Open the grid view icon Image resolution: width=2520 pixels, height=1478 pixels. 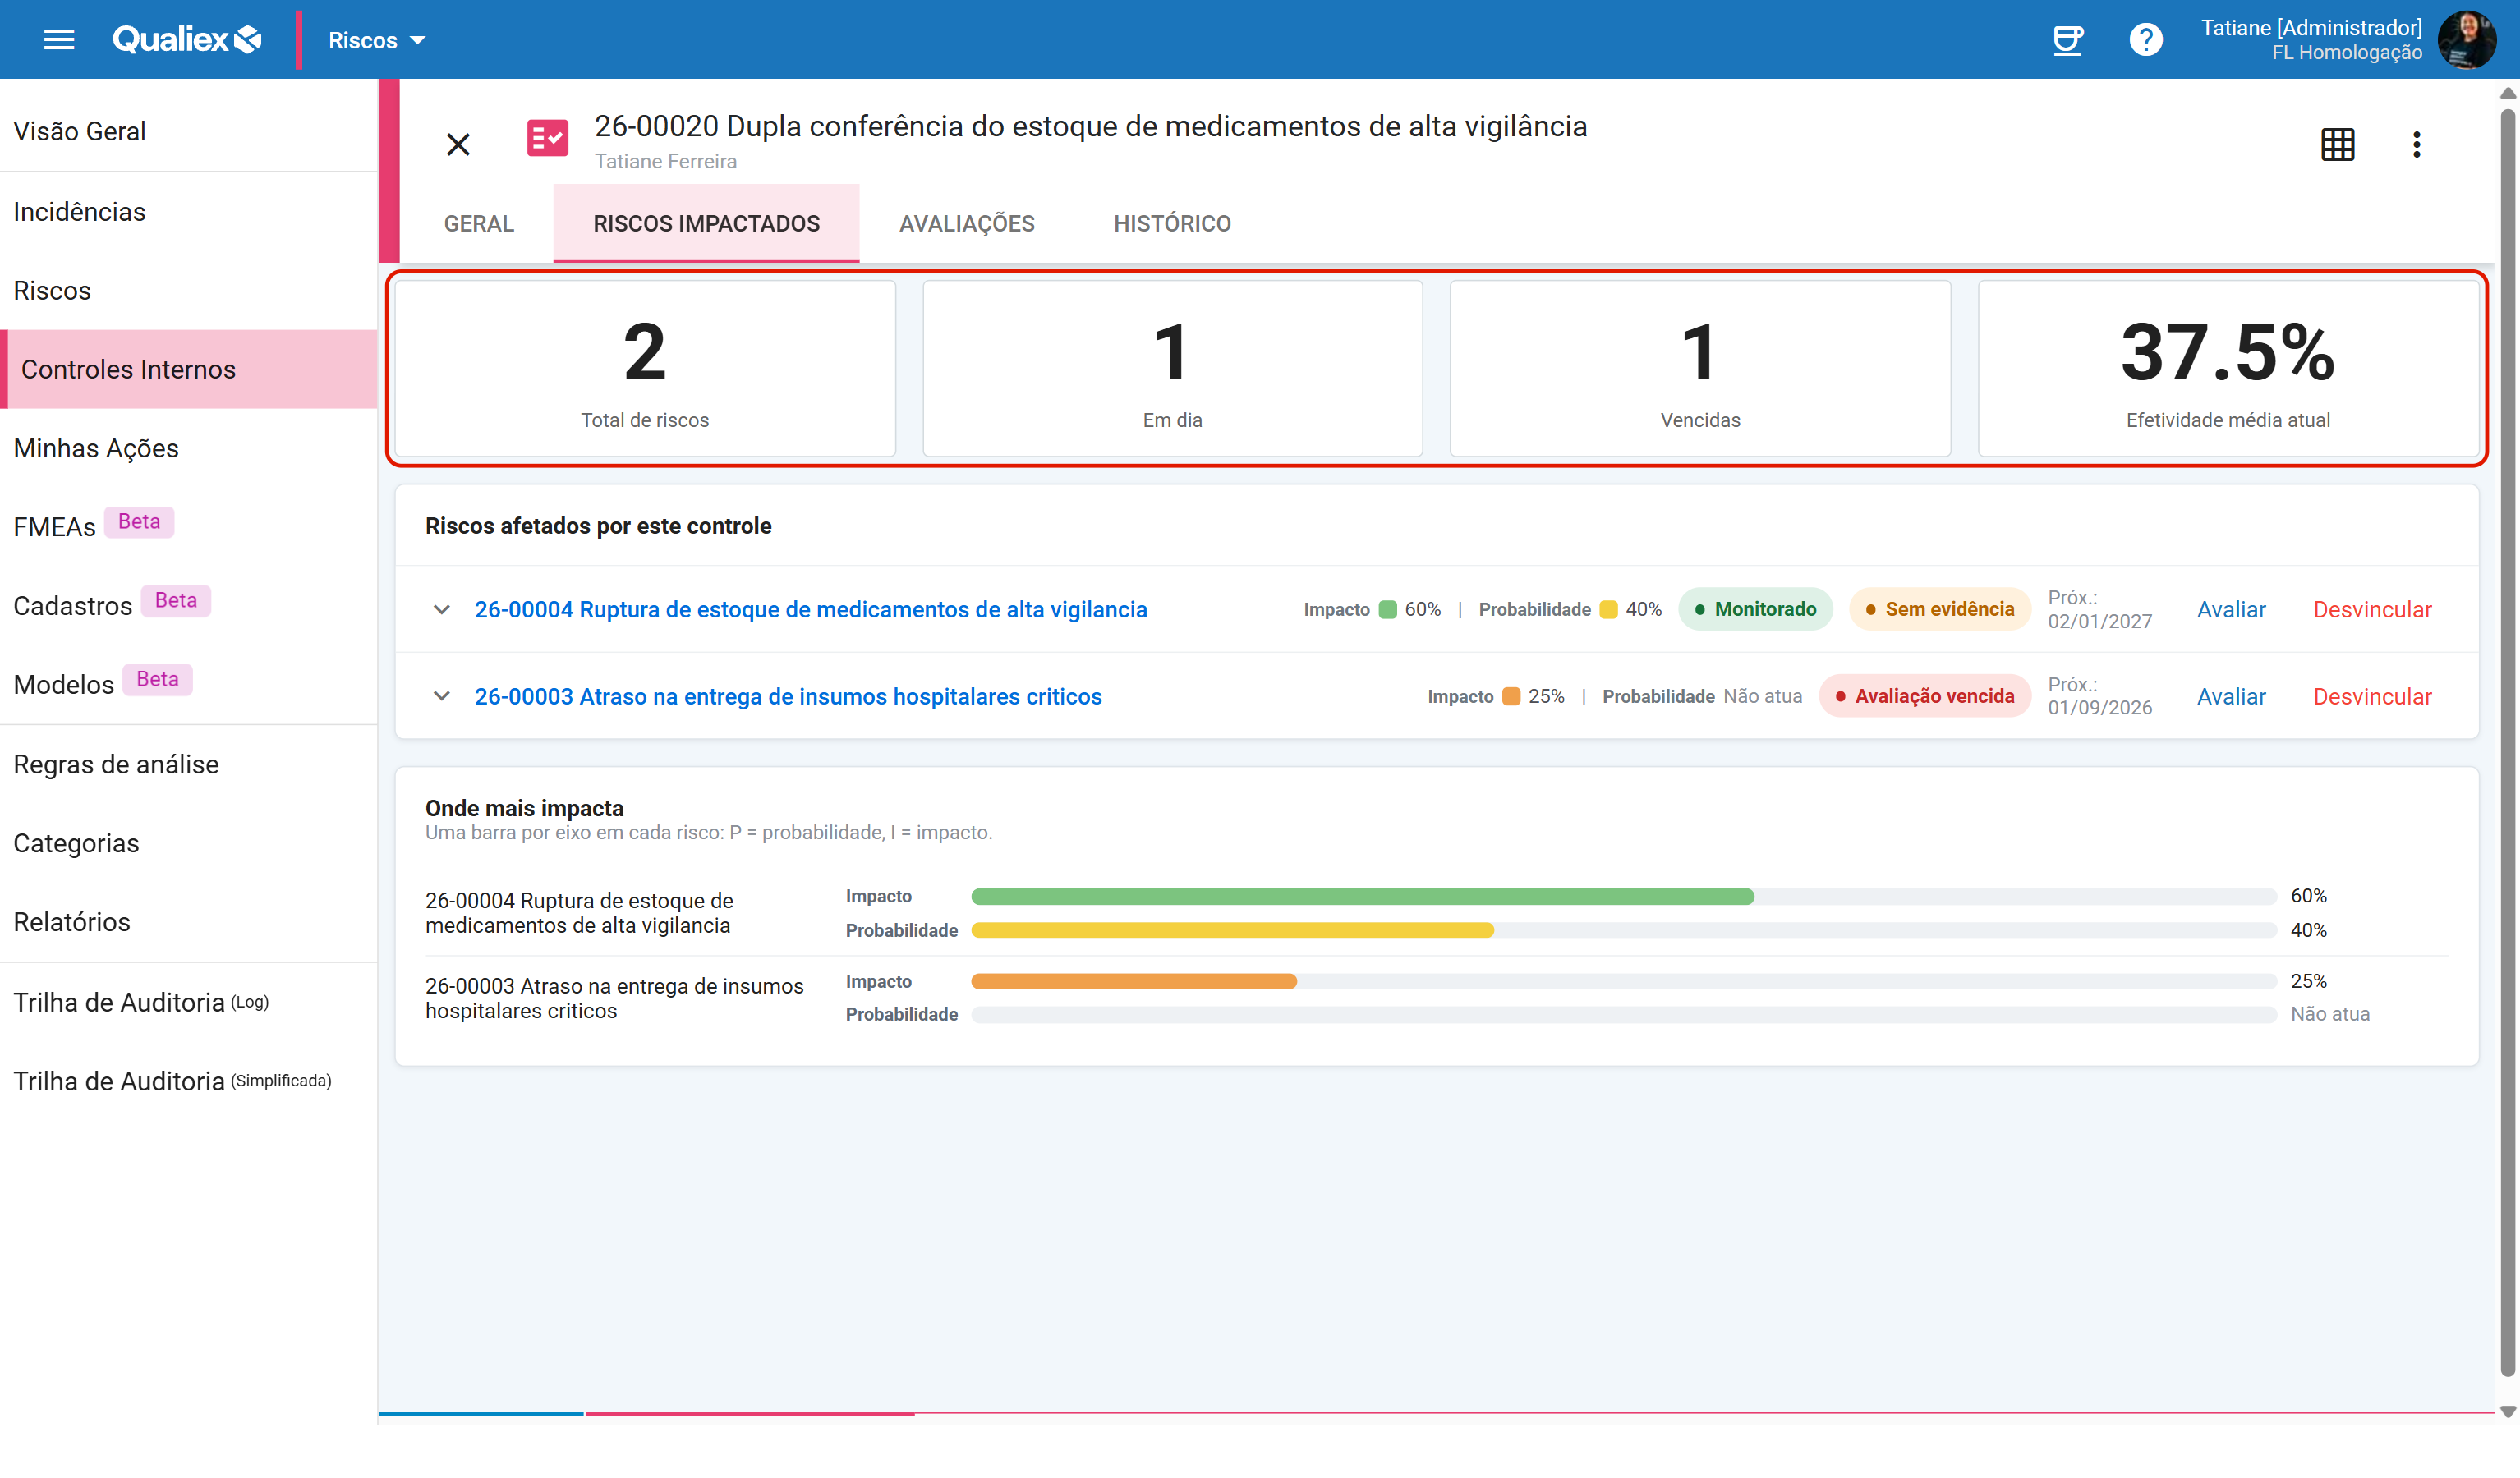click(2338, 144)
